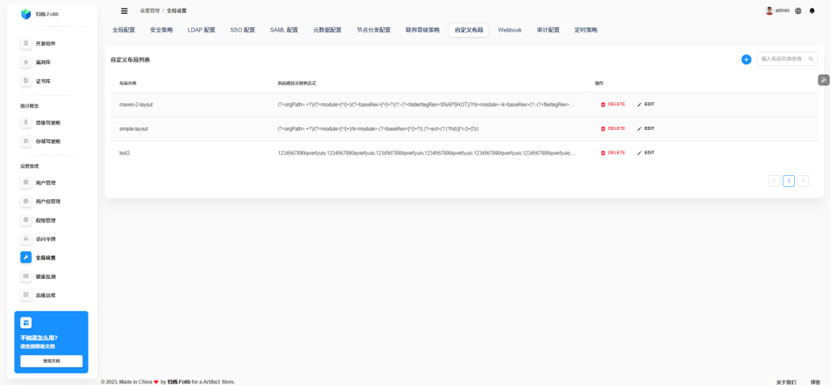Click the maven-2-layout regex expression cell

(x=427, y=105)
